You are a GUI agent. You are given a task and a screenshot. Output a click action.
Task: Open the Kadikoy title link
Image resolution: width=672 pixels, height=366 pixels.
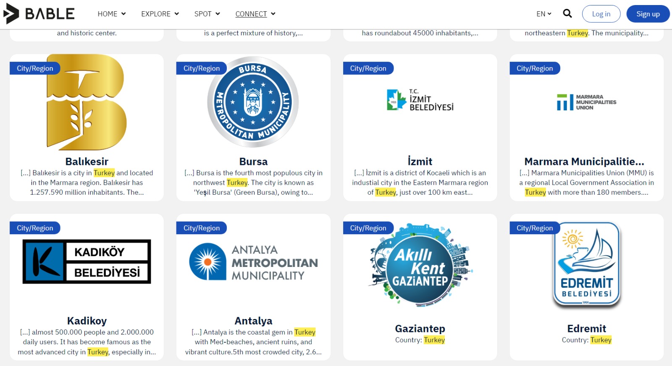(x=87, y=321)
